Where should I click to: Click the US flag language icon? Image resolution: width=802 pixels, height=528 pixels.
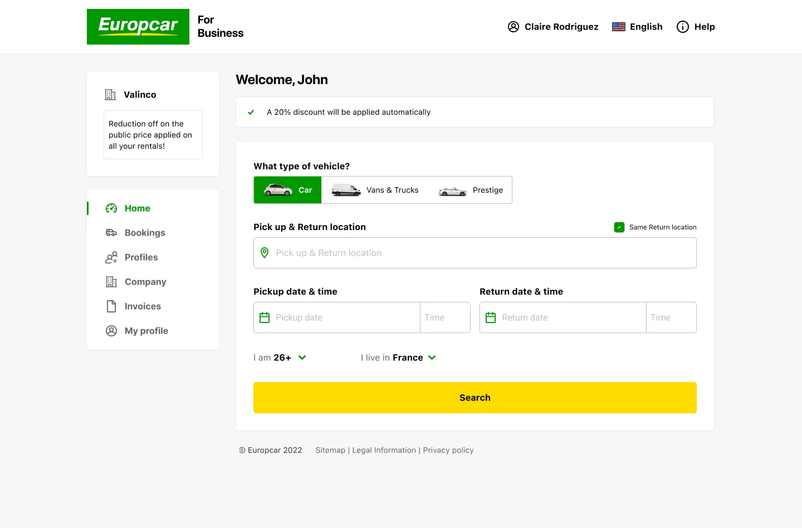pyautogui.click(x=619, y=27)
